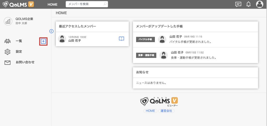Open 山田 花子's notebook book icon
Image resolution: width=267 pixels, height=126 pixels.
(121, 39)
